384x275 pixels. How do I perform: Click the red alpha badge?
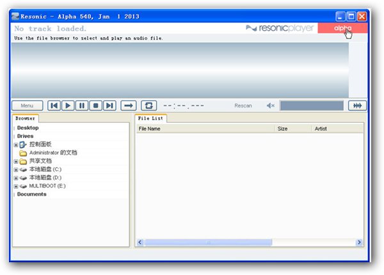[342, 28]
